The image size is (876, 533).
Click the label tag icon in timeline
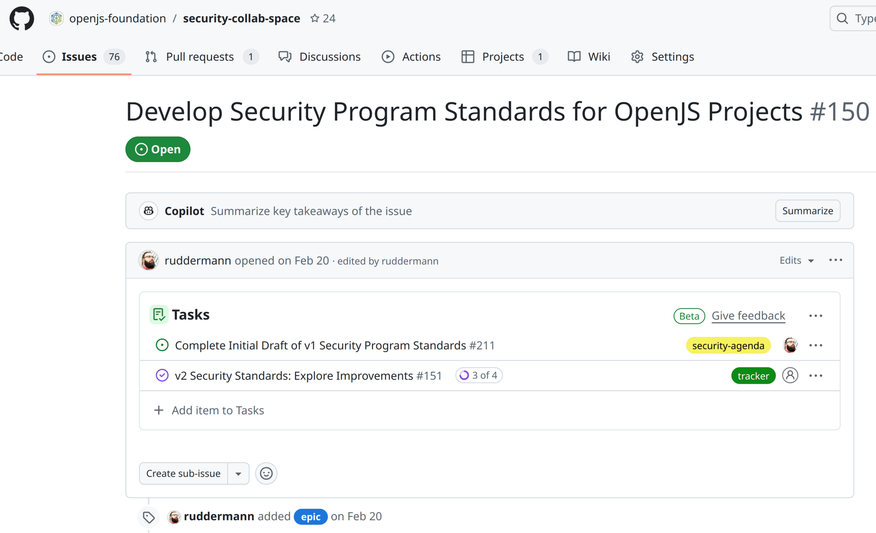click(x=149, y=517)
